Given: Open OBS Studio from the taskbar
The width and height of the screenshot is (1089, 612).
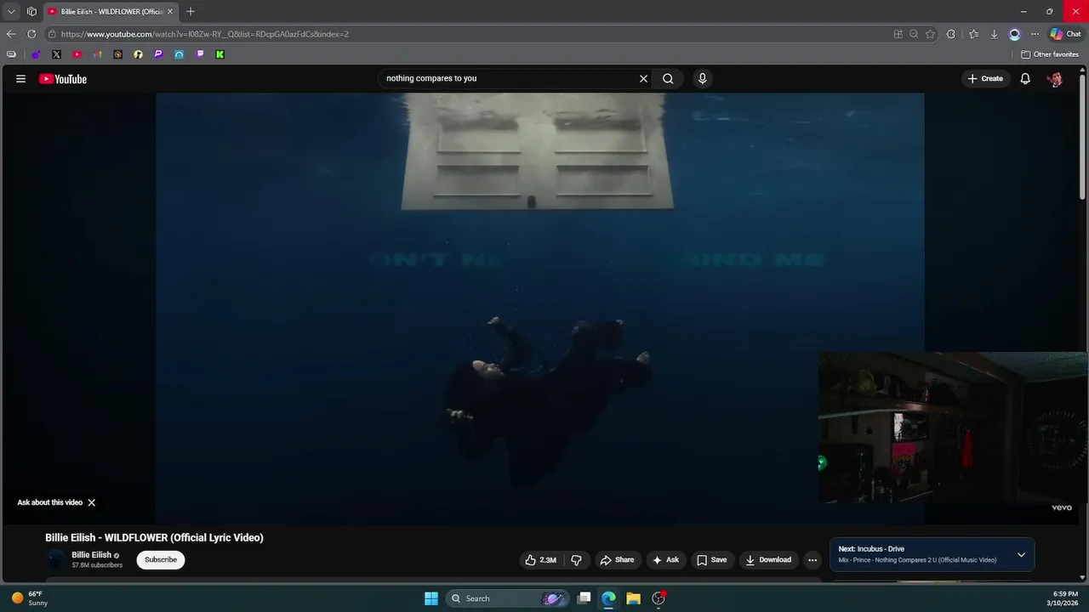Looking at the screenshot, I should coord(659,598).
